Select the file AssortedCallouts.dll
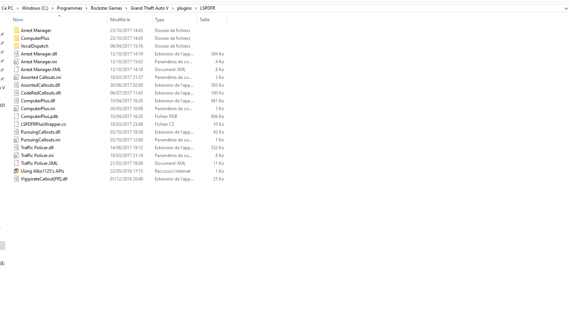This screenshot has width=569, height=320. pos(41,85)
